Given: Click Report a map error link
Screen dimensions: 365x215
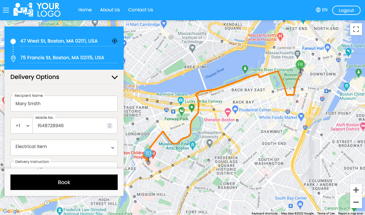Looking at the screenshot, I should 351,213.
